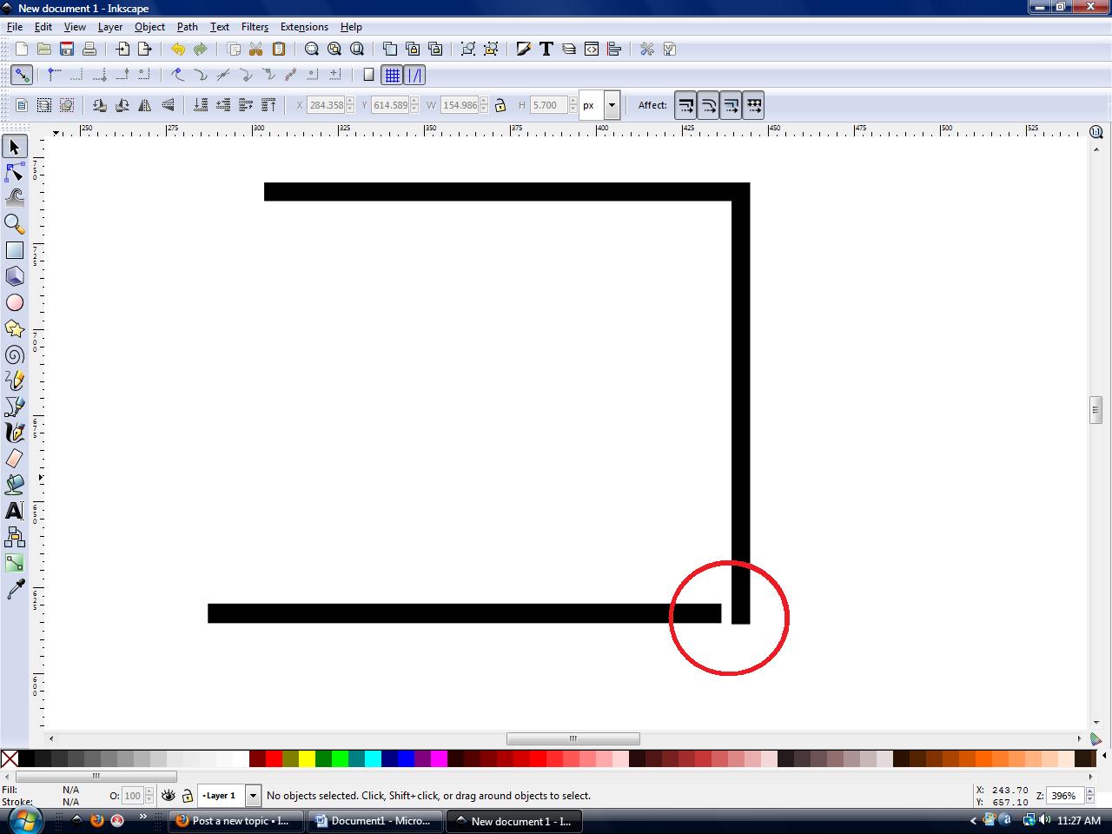Select the Spiral tool

tap(14, 354)
